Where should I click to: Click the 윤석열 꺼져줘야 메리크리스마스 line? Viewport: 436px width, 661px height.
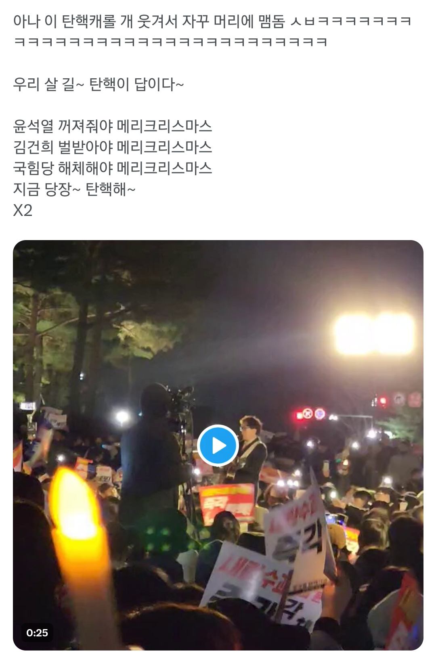(113, 126)
